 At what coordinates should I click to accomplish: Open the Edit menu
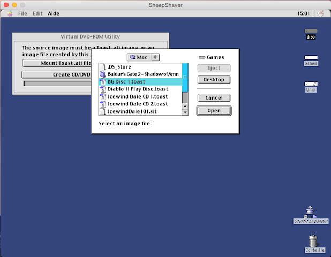click(37, 13)
